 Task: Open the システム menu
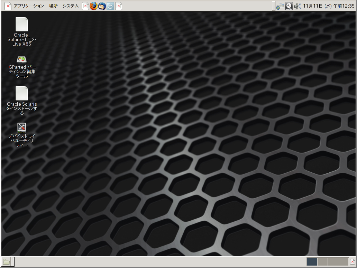click(x=71, y=6)
